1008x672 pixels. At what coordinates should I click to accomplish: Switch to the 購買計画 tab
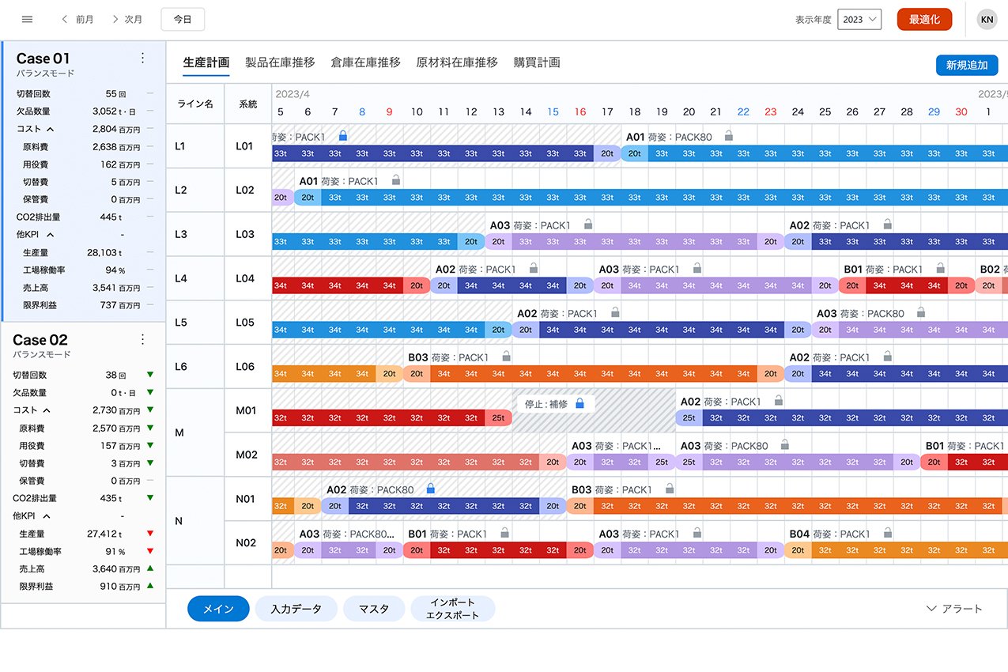tap(537, 62)
